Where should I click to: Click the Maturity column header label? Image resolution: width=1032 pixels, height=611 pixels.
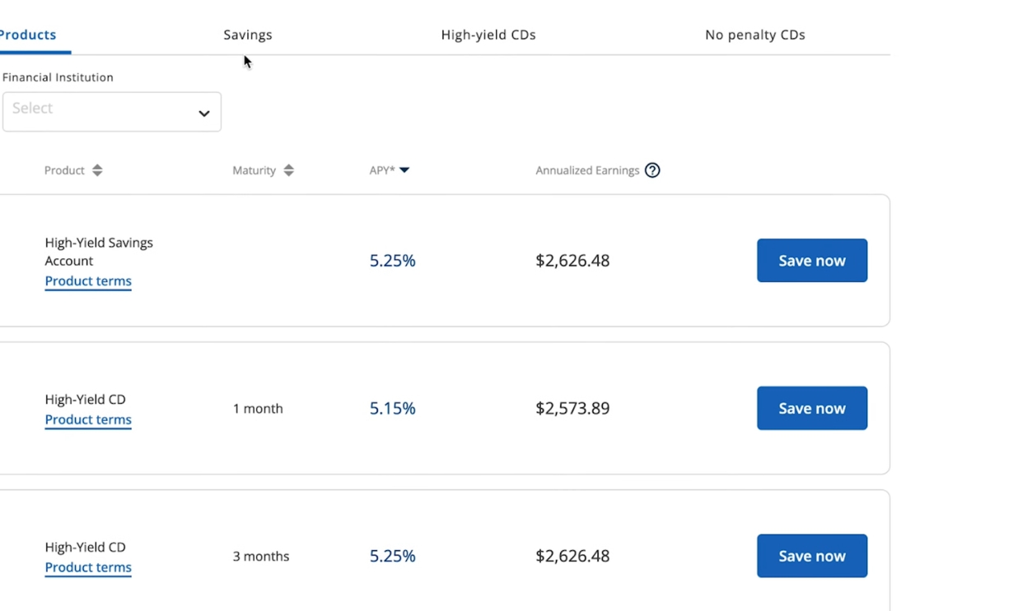[254, 170]
